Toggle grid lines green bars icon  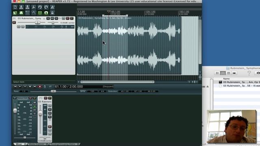pos(40,13)
